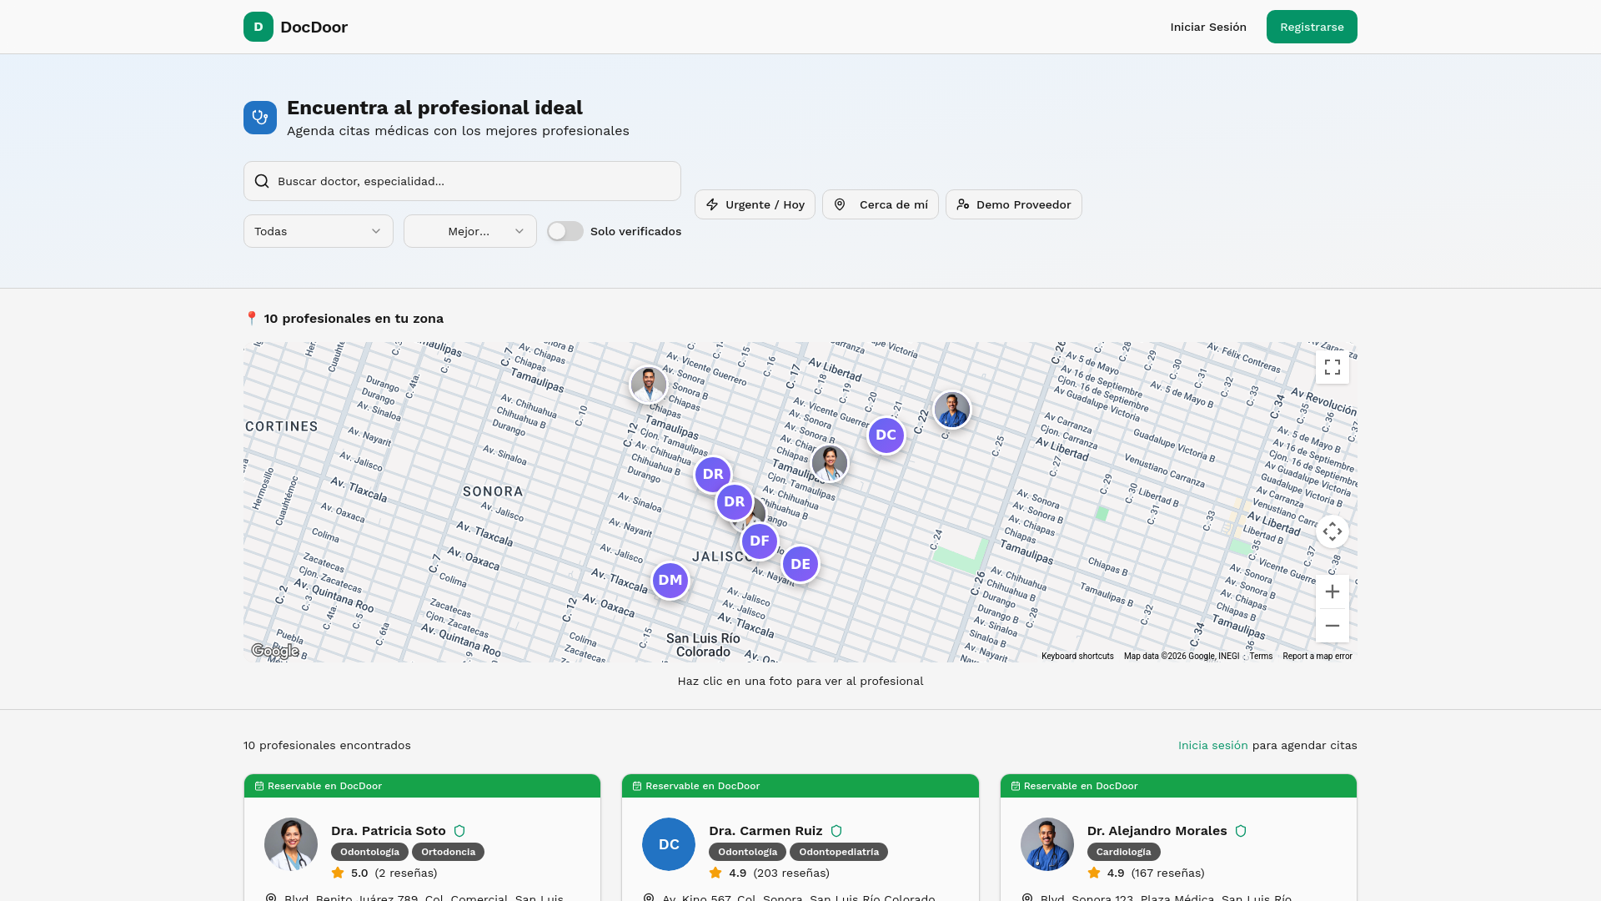Click the DocDoor brand name text
Viewport: 1601px width, 901px height.
[x=314, y=27]
